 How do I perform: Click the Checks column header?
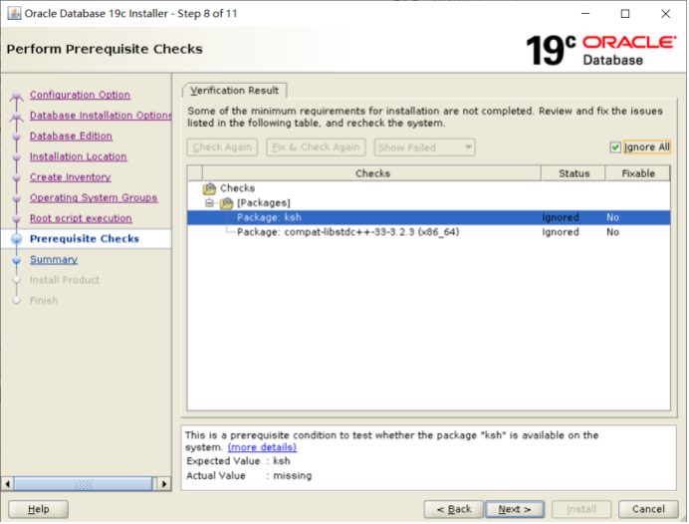(x=372, y=173)
